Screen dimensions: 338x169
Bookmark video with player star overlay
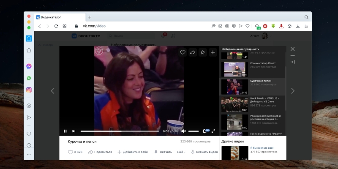coord(203,52)
